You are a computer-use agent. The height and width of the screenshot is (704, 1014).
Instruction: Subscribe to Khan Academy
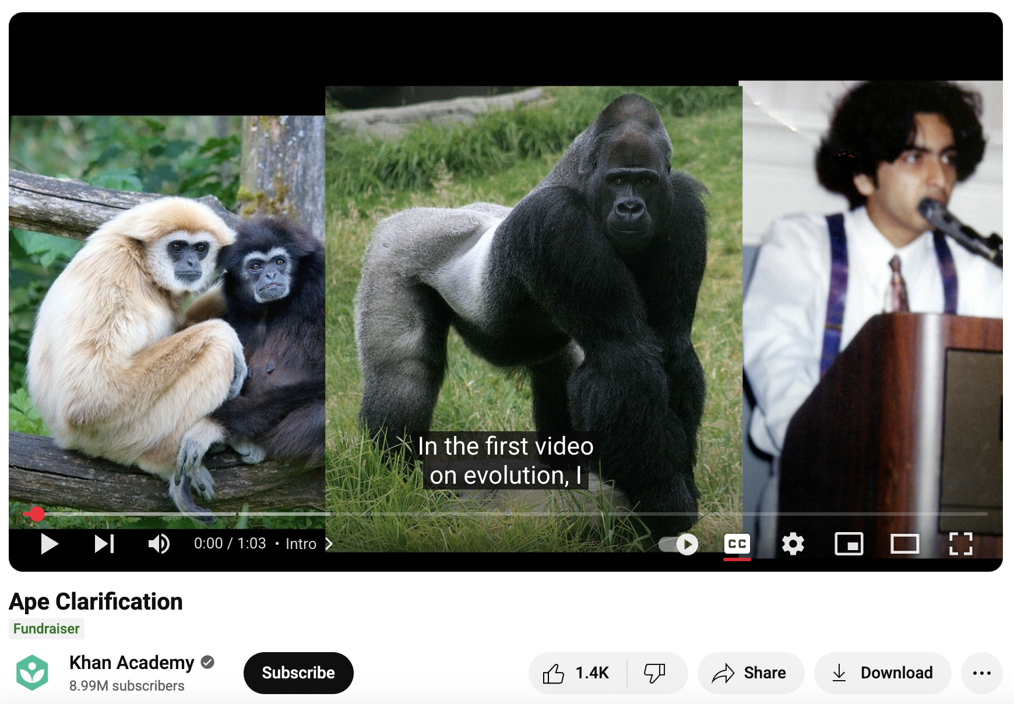298,673
